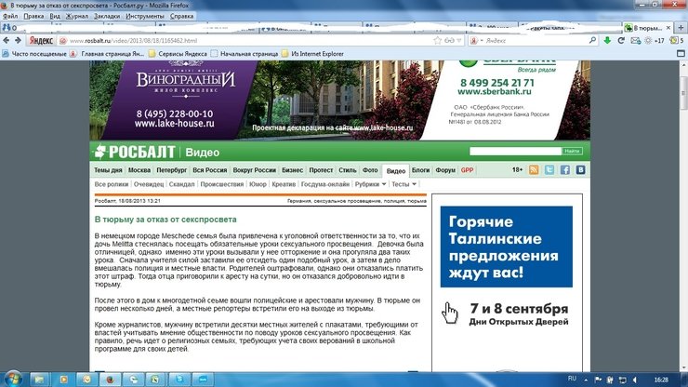Screen dimensions: 688x387
Task: Switch to the Блоги tab
Action: coord(421,171)
